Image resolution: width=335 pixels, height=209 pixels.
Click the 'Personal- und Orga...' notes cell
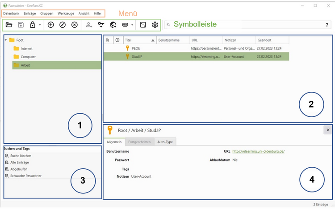tap(239, 48)
